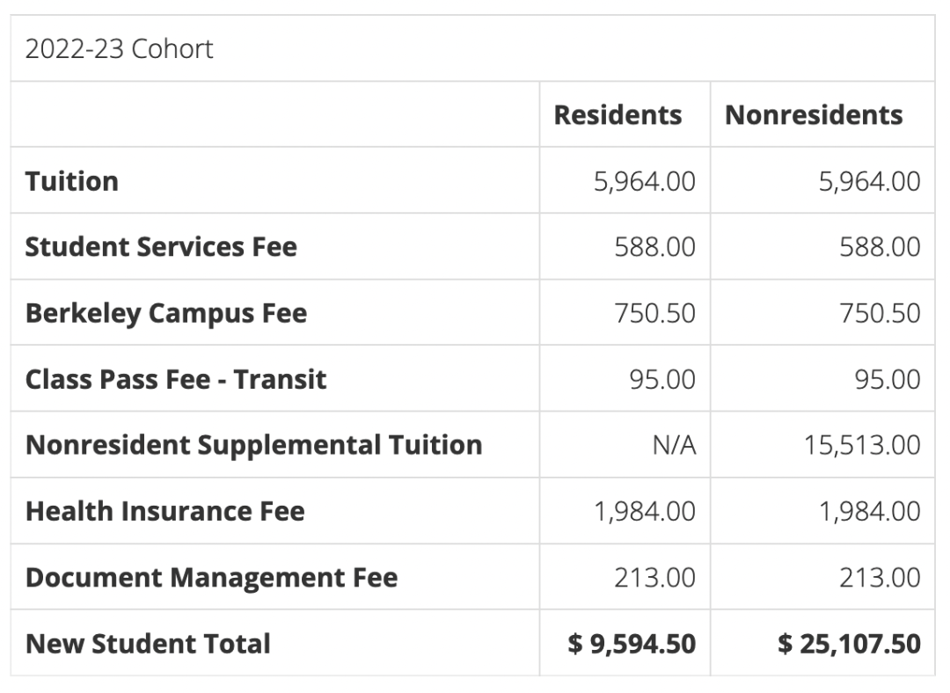The image size is (950, 693).
Task: Select the residents Tuition amount 5,964.00
Action: [x=645, y=181]
